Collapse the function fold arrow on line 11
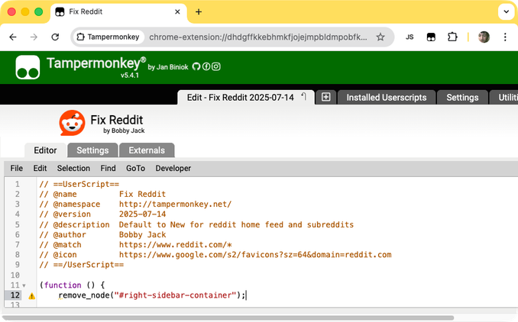Screen dimensions: 518x322 (x=24, y=285)
